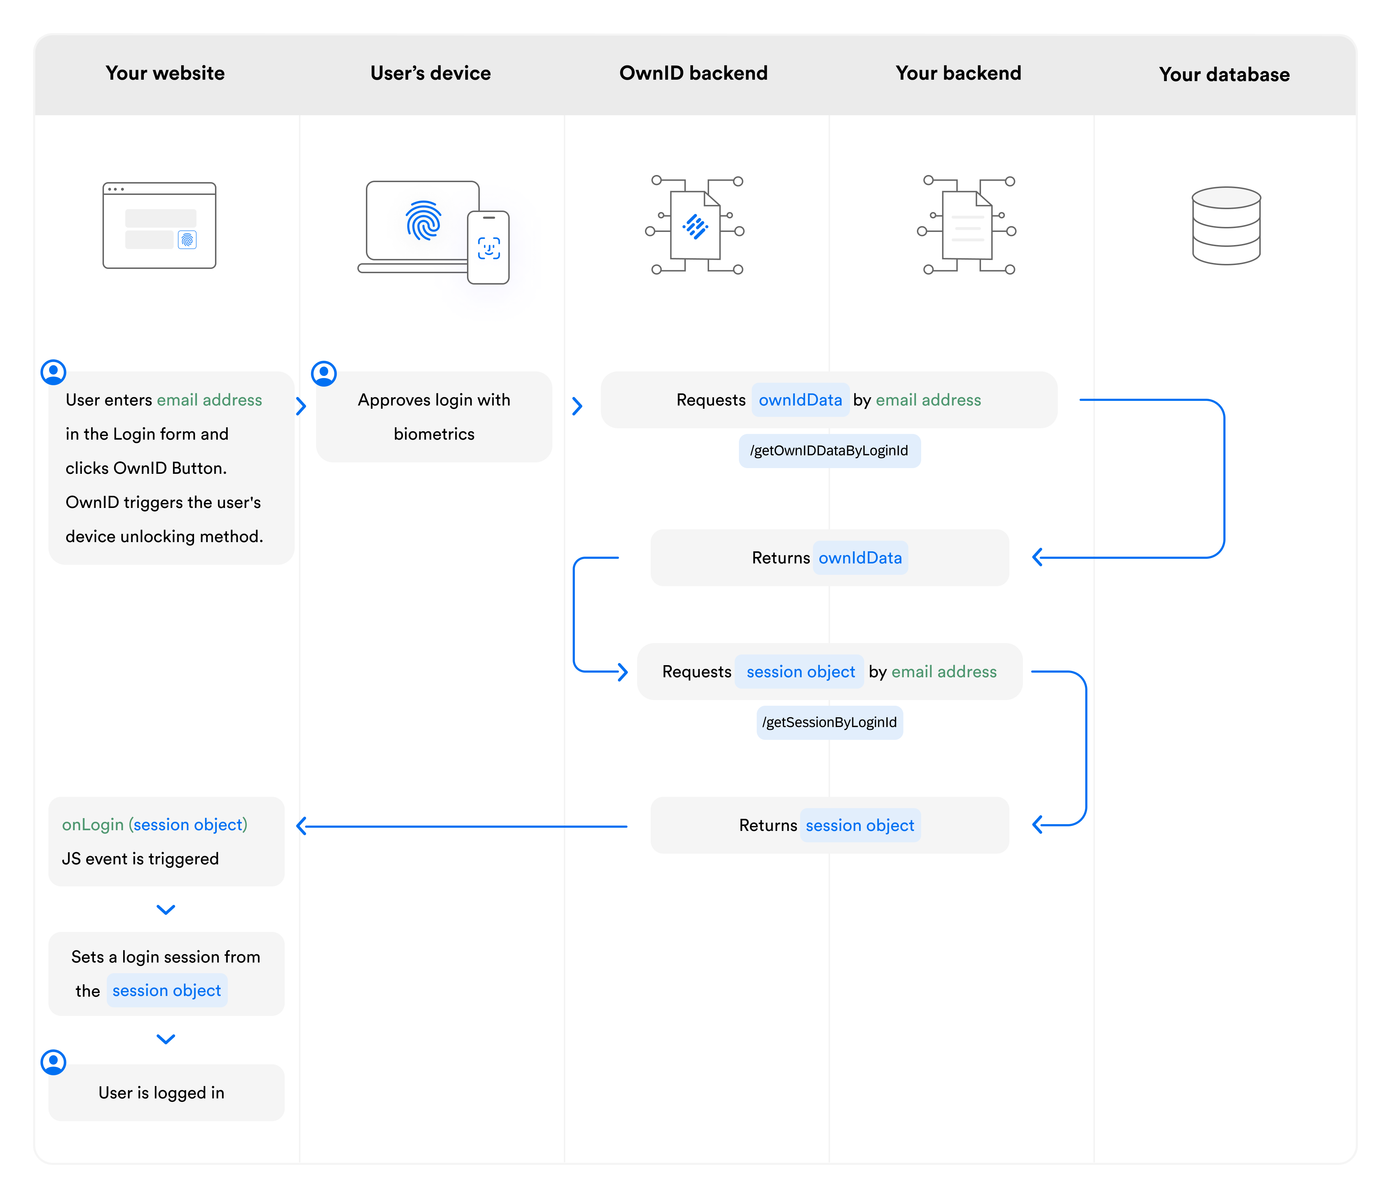Screen dimensions: 1391x1198
Task: Click the OwnID backend circuit document icon
Action: point(695,226)
